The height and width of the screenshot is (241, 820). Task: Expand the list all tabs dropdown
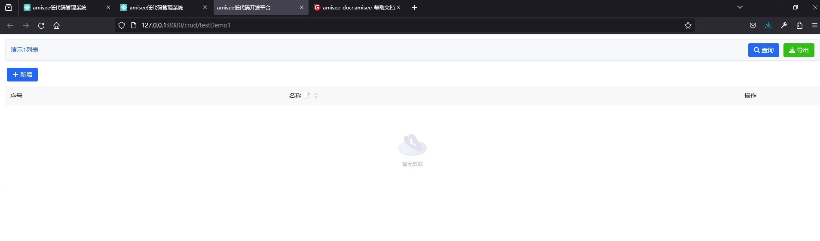[740, 7]
